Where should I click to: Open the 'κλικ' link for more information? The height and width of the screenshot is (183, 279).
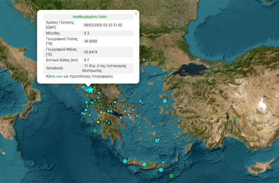[59, 76]
